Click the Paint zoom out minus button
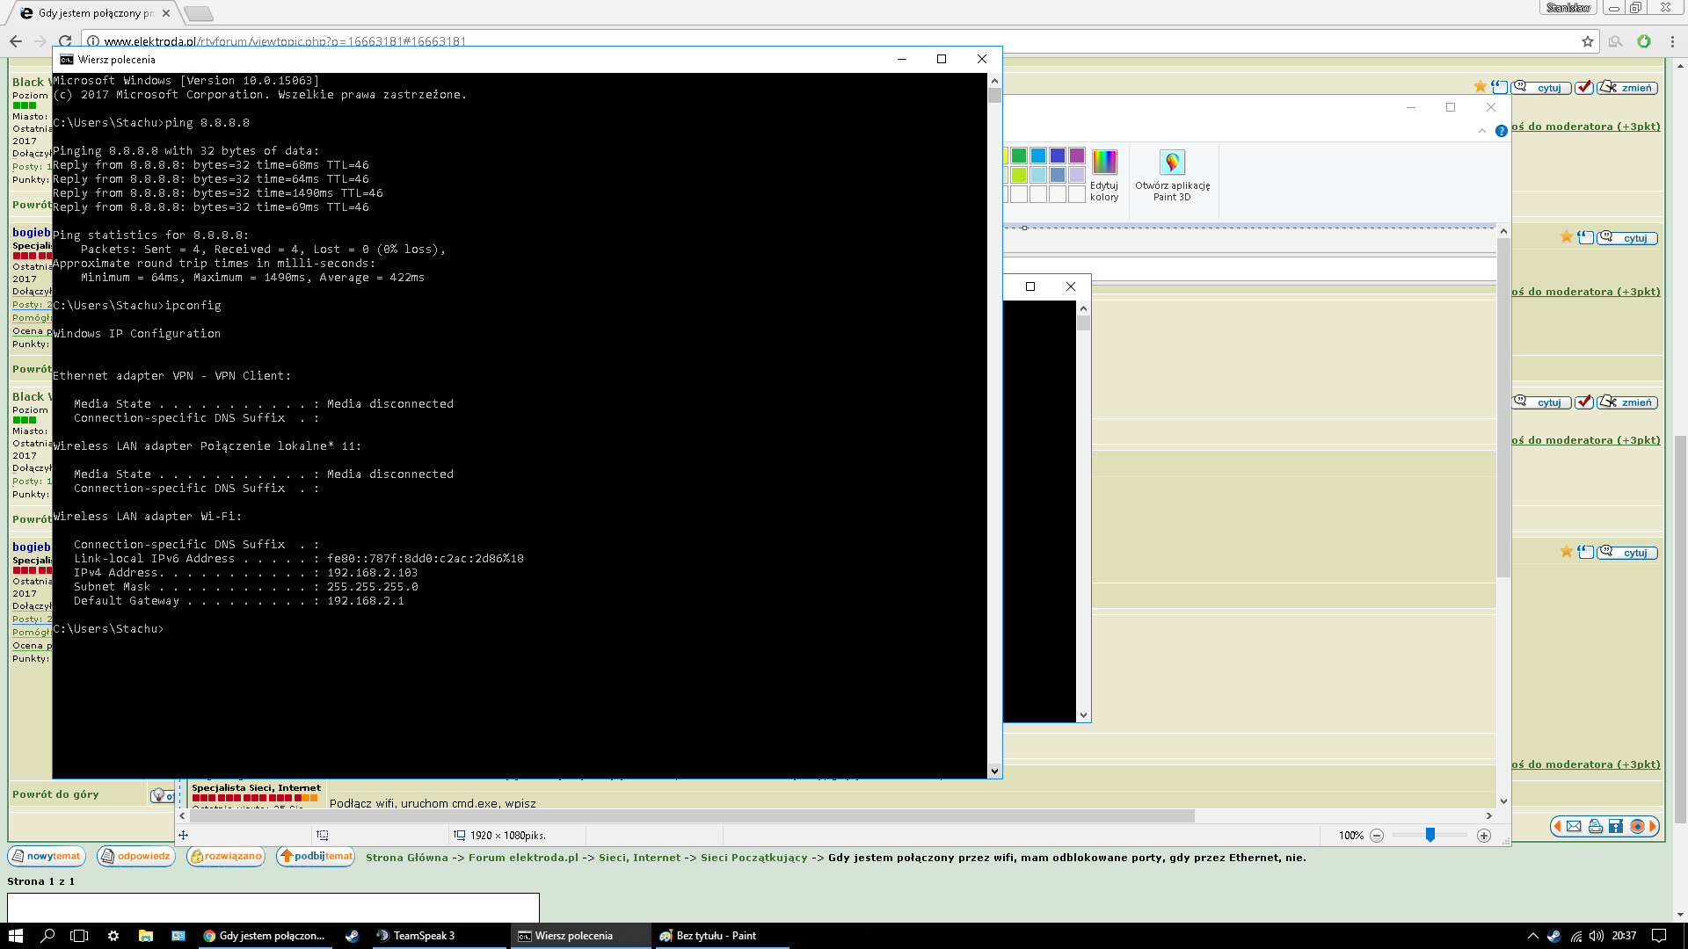This screenshot has height=949, width=1688. pyautogui.click(x=1377, y=836)
